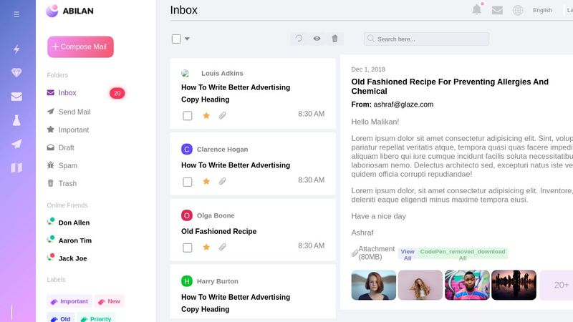Toggle the eye view icon in toolbar

pos(317,39)
